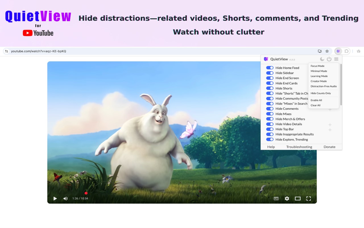Open the Troubleshooting link
This screenshot has width=364, height=228.
point(299,147)
